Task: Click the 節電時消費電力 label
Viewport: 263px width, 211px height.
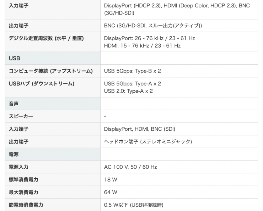Action: tap(26, 205)
